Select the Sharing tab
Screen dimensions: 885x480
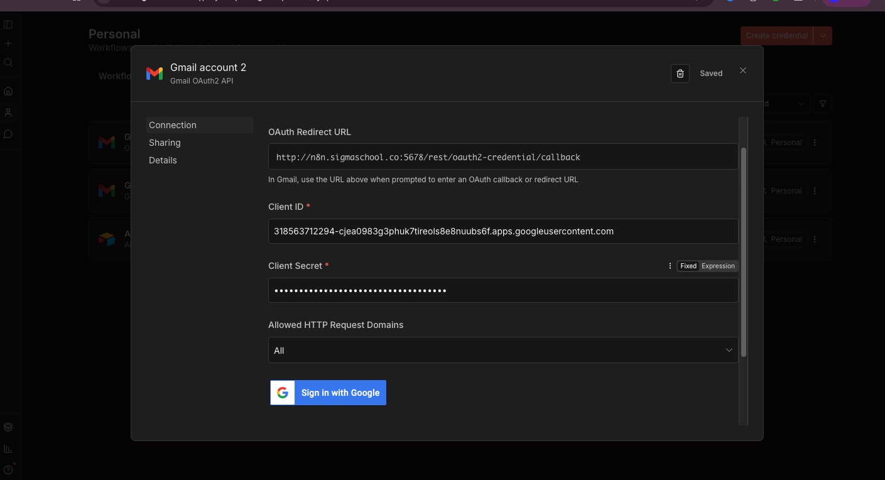coord(165,143)
